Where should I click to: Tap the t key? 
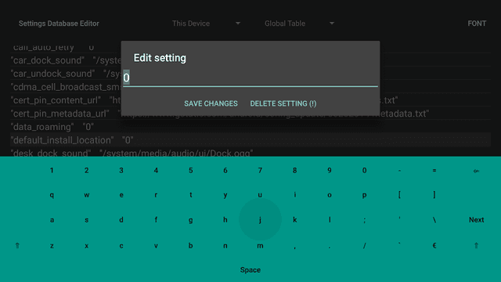tap(191, 195)
